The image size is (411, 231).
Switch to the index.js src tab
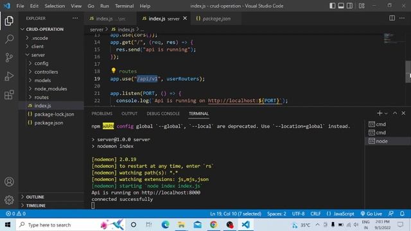click(110, 19)
